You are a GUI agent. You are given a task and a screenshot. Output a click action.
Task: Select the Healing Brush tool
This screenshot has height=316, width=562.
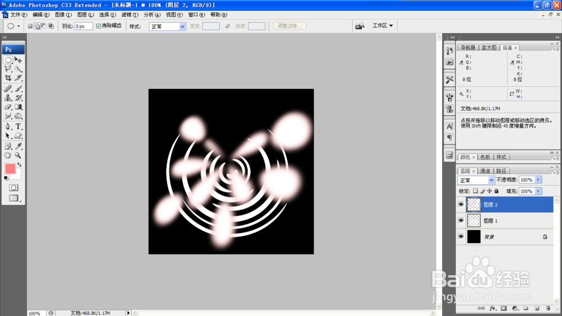8,89
